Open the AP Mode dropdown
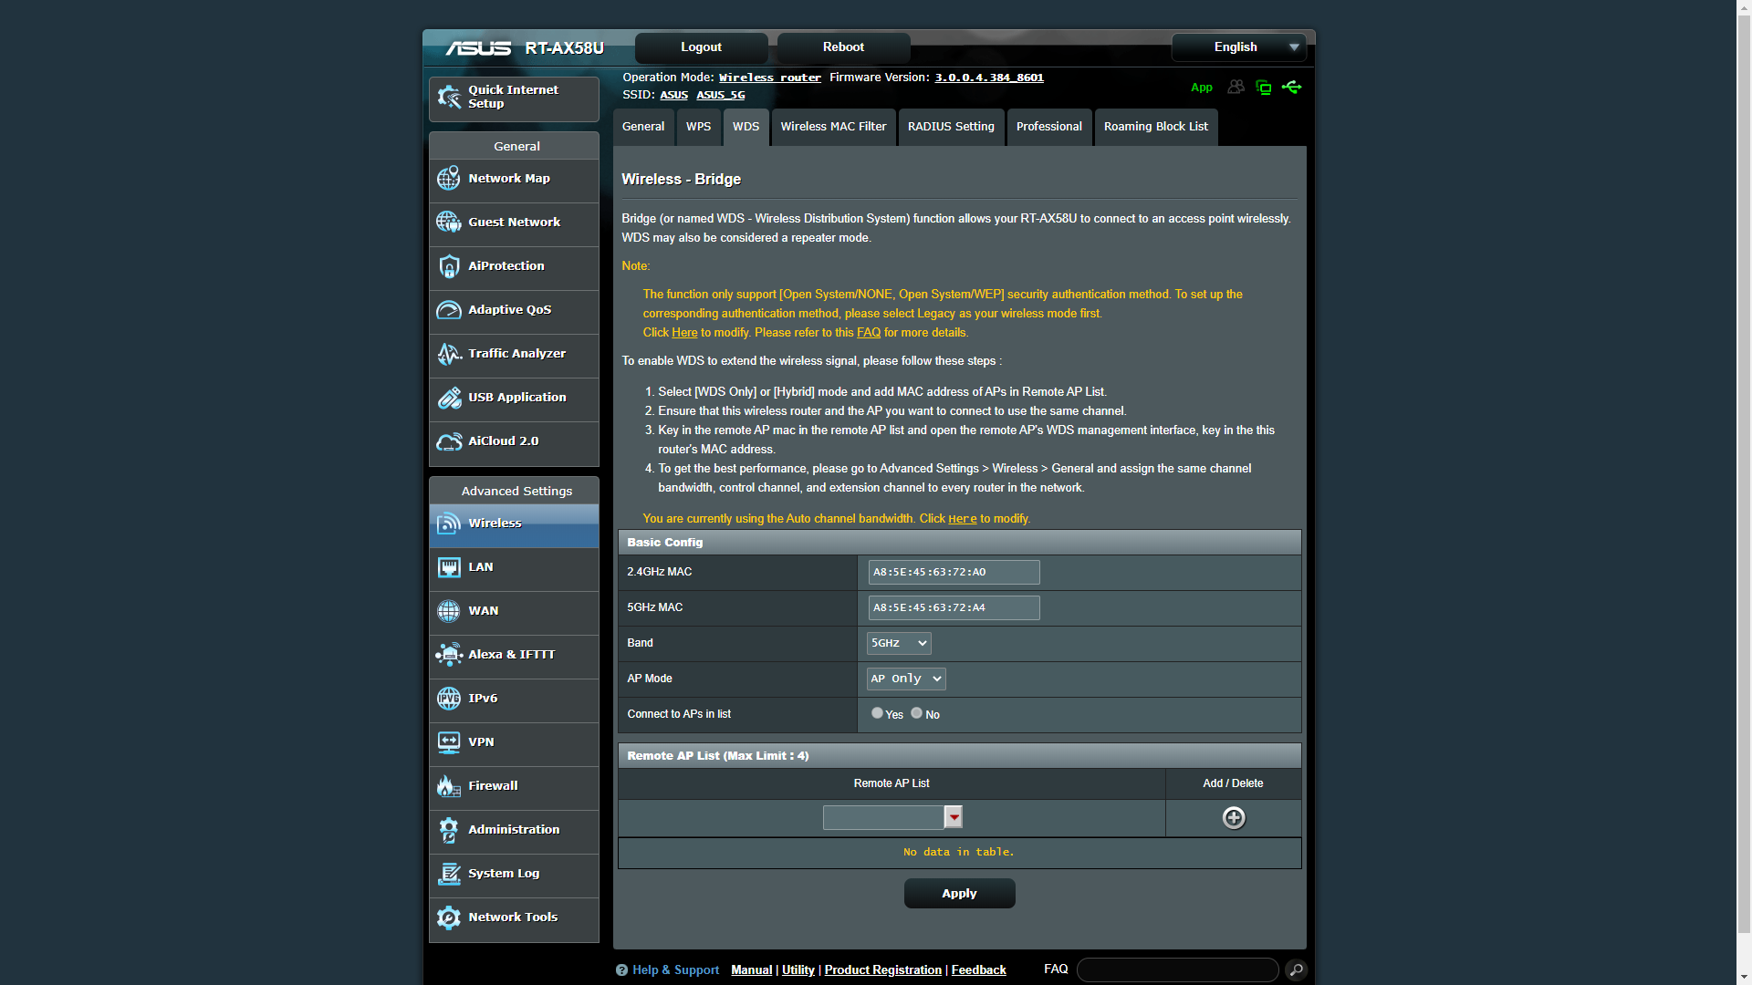The image size is (1752, 985). coord(905,679)
